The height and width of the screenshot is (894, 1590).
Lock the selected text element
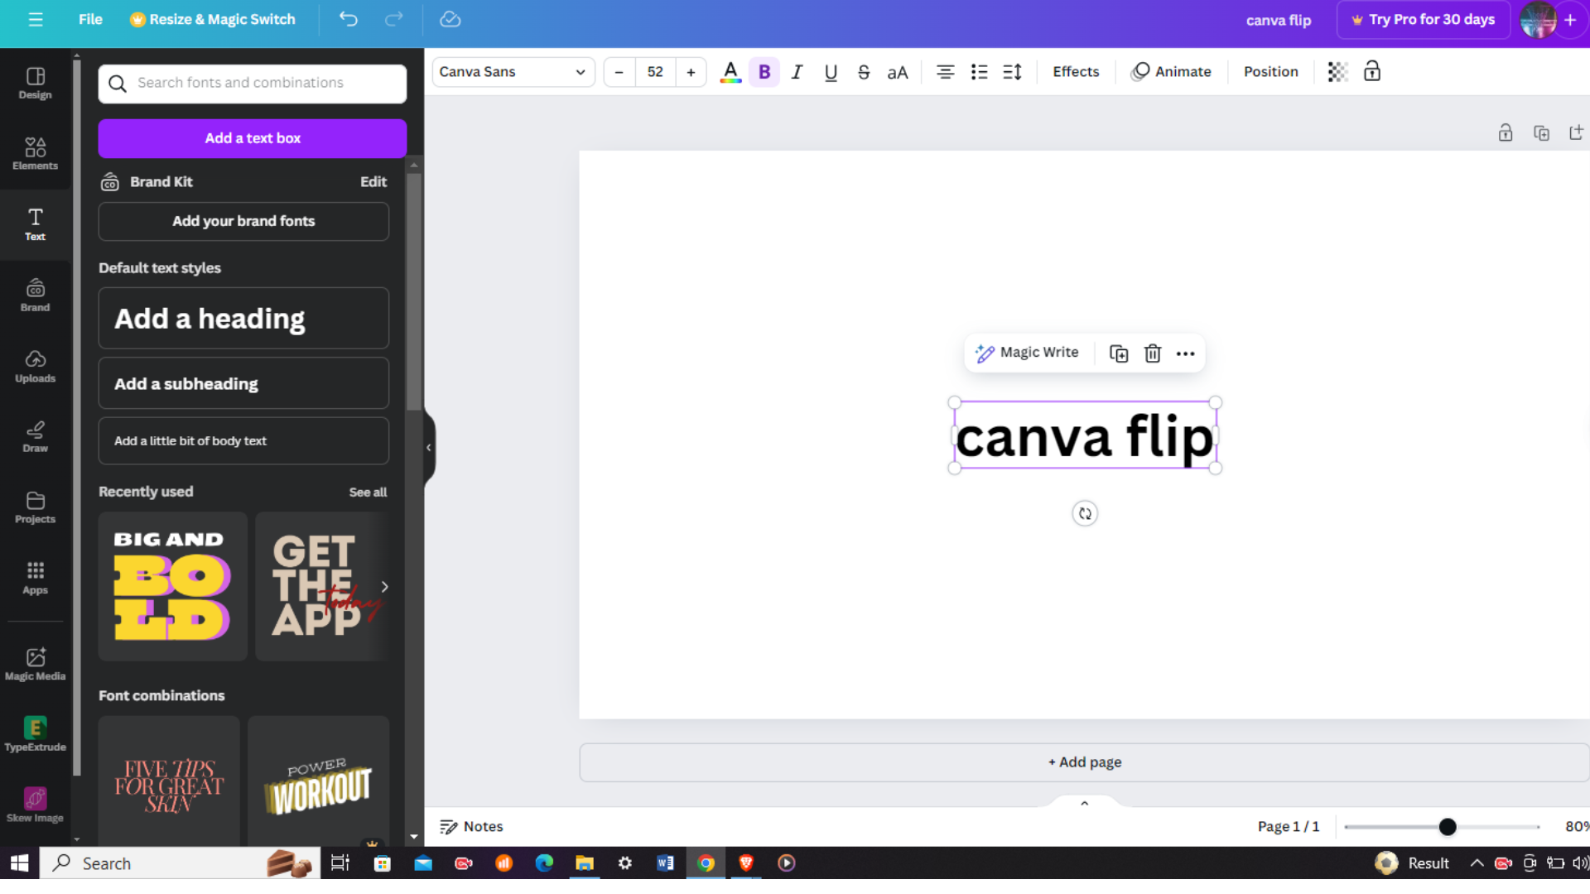pos(1372,72)
